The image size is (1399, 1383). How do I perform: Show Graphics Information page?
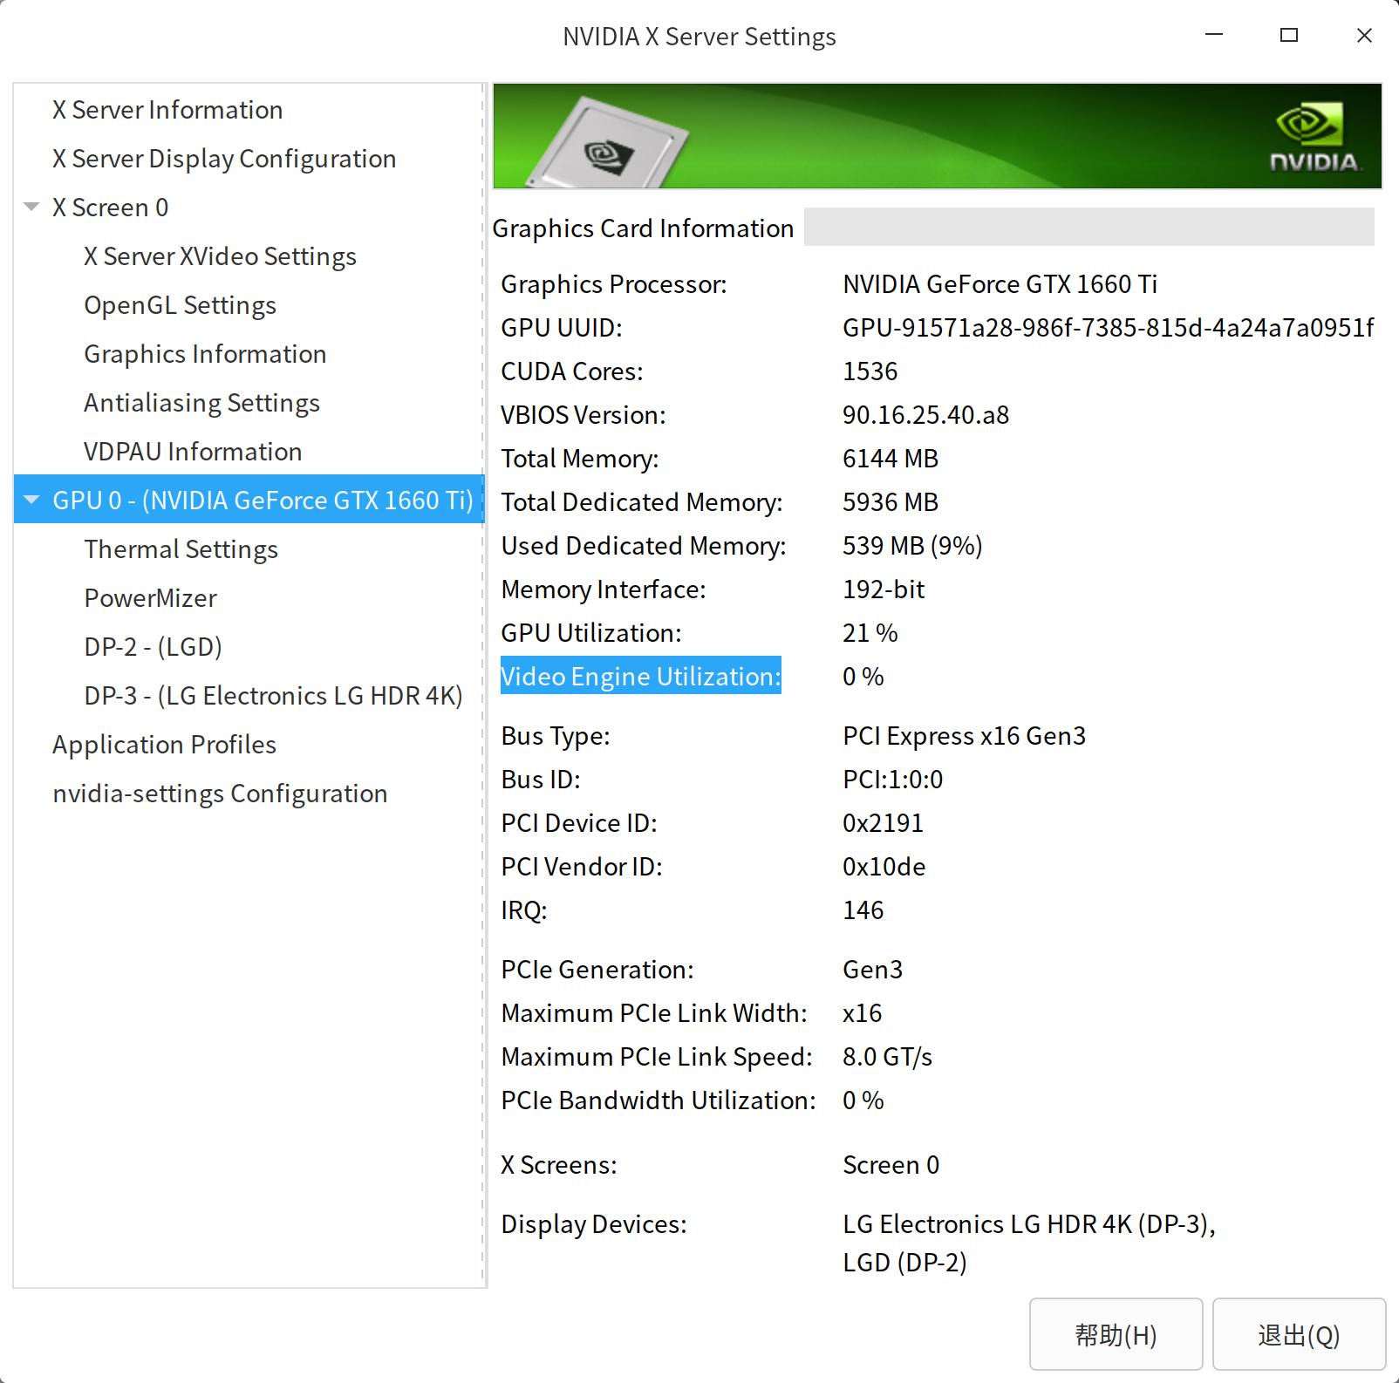tap(205, 354)
